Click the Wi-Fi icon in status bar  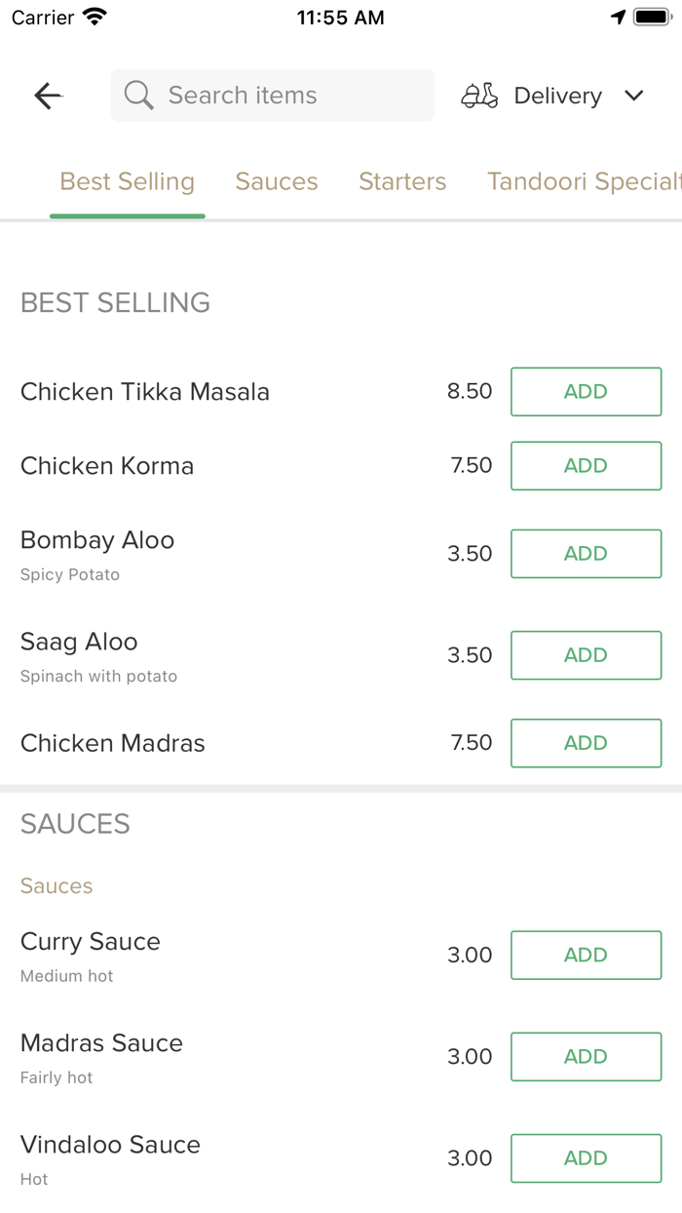pyautogui.click(x=93, y=16)
